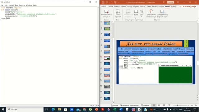This screenshot has width=199, height=112.
Task: Switch to Slide Sorter view
Action: [x=159, y=105]
